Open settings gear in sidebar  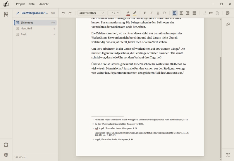[x=6, y=155]
